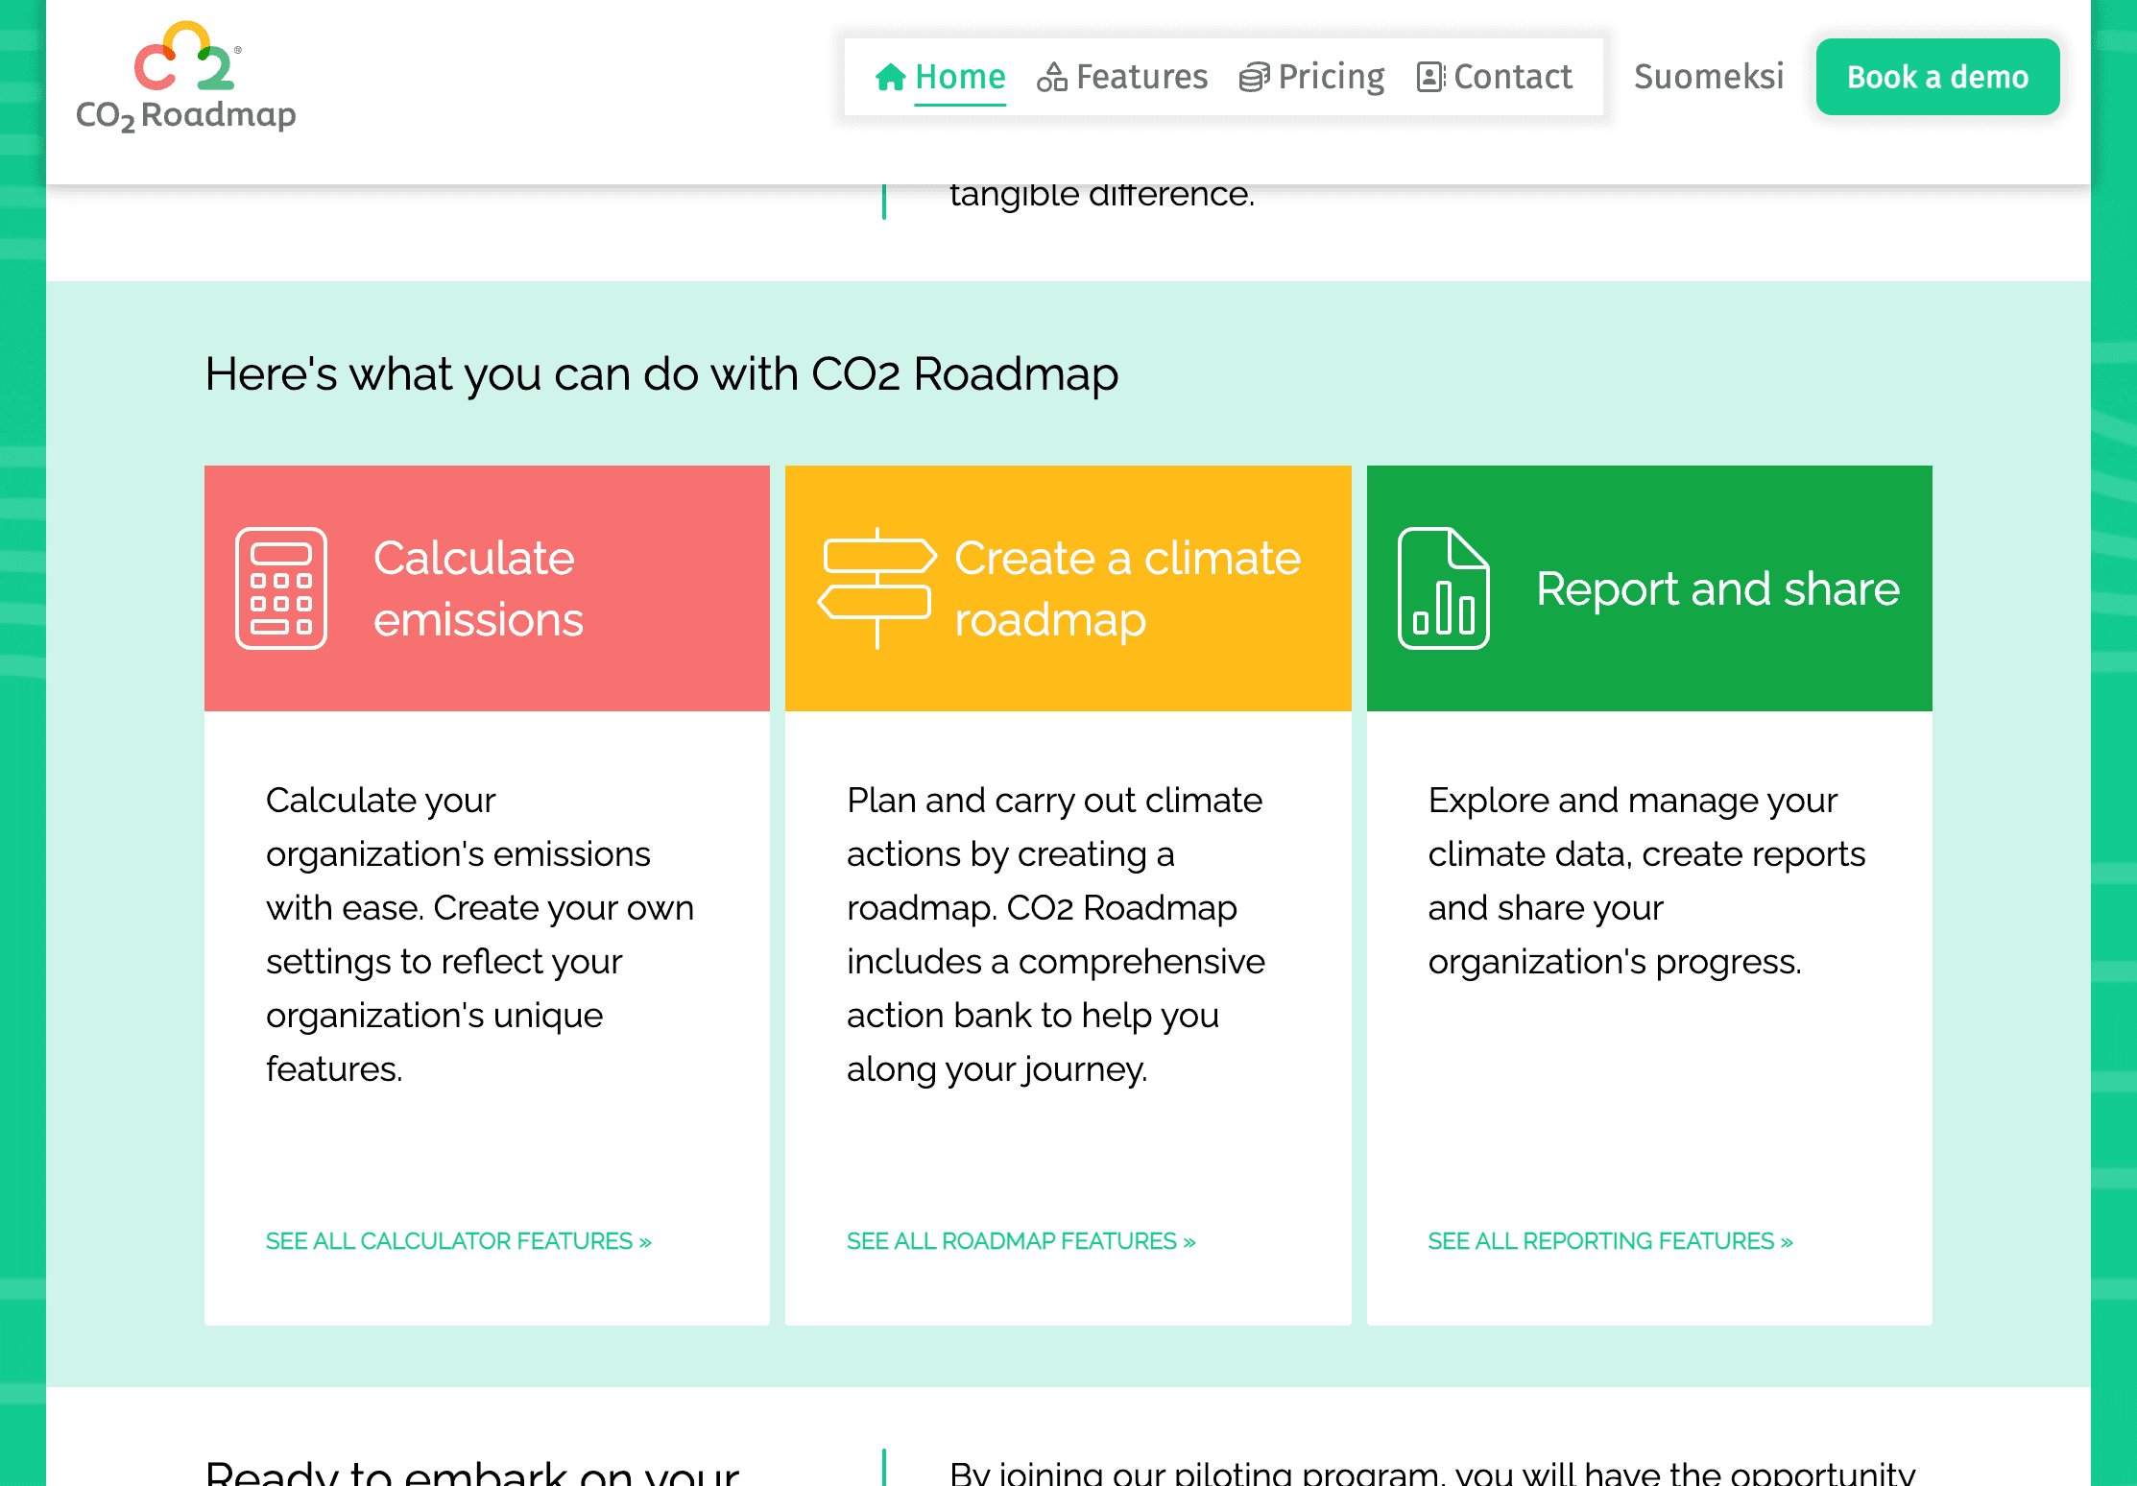This screenshot has height=1486, width=2137.
Task: Open the Home navigation item
Action: pyautogui.click(x=960, y=76)
